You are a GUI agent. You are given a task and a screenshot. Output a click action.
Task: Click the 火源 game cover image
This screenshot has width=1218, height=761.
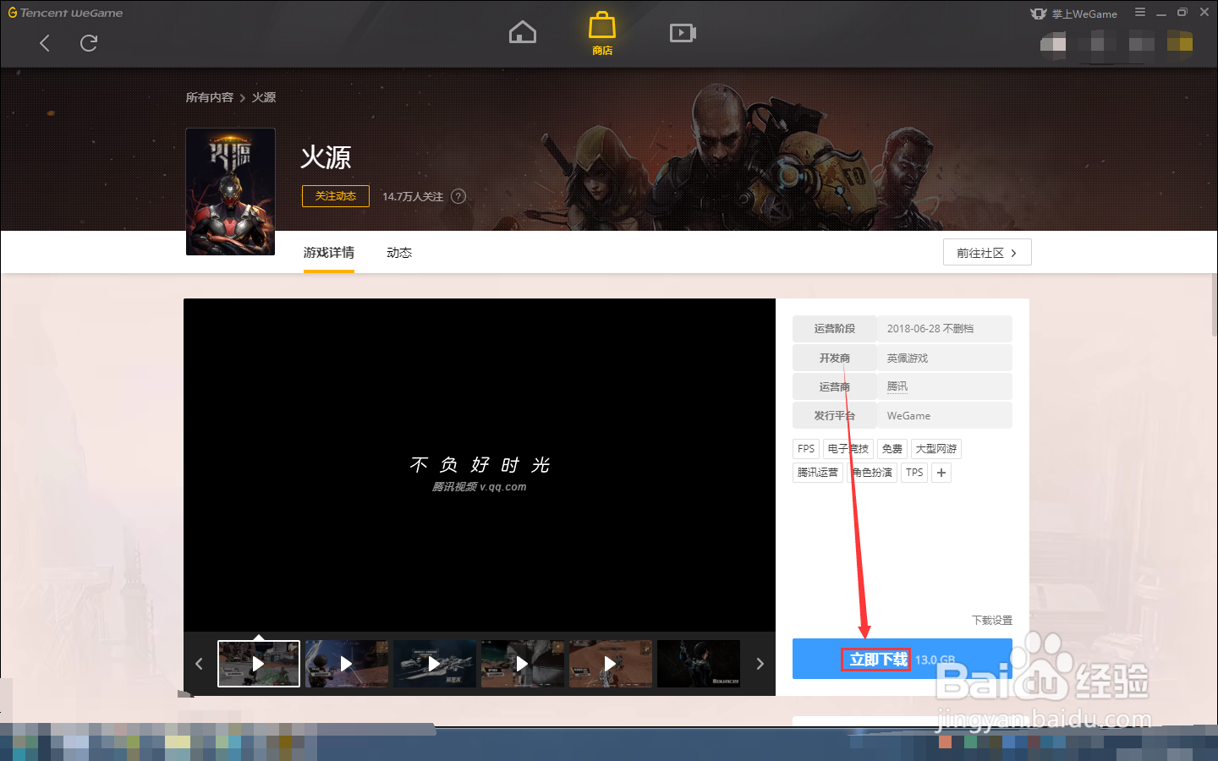[x=230, y=191]
